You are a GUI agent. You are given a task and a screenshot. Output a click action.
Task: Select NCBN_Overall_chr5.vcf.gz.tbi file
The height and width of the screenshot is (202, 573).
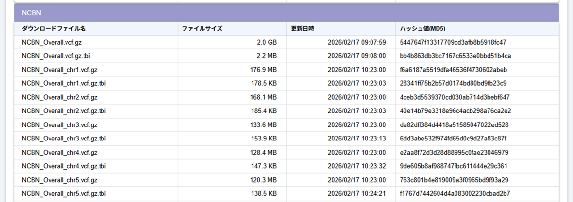point(64,194)
